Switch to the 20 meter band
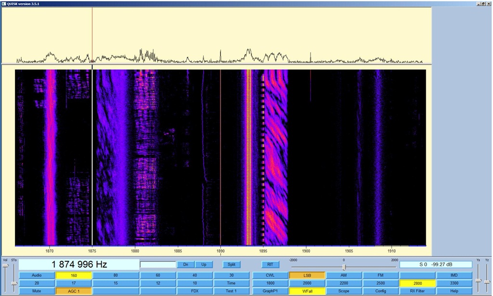This screenshot has height=296, width=493. pos(37,283)
